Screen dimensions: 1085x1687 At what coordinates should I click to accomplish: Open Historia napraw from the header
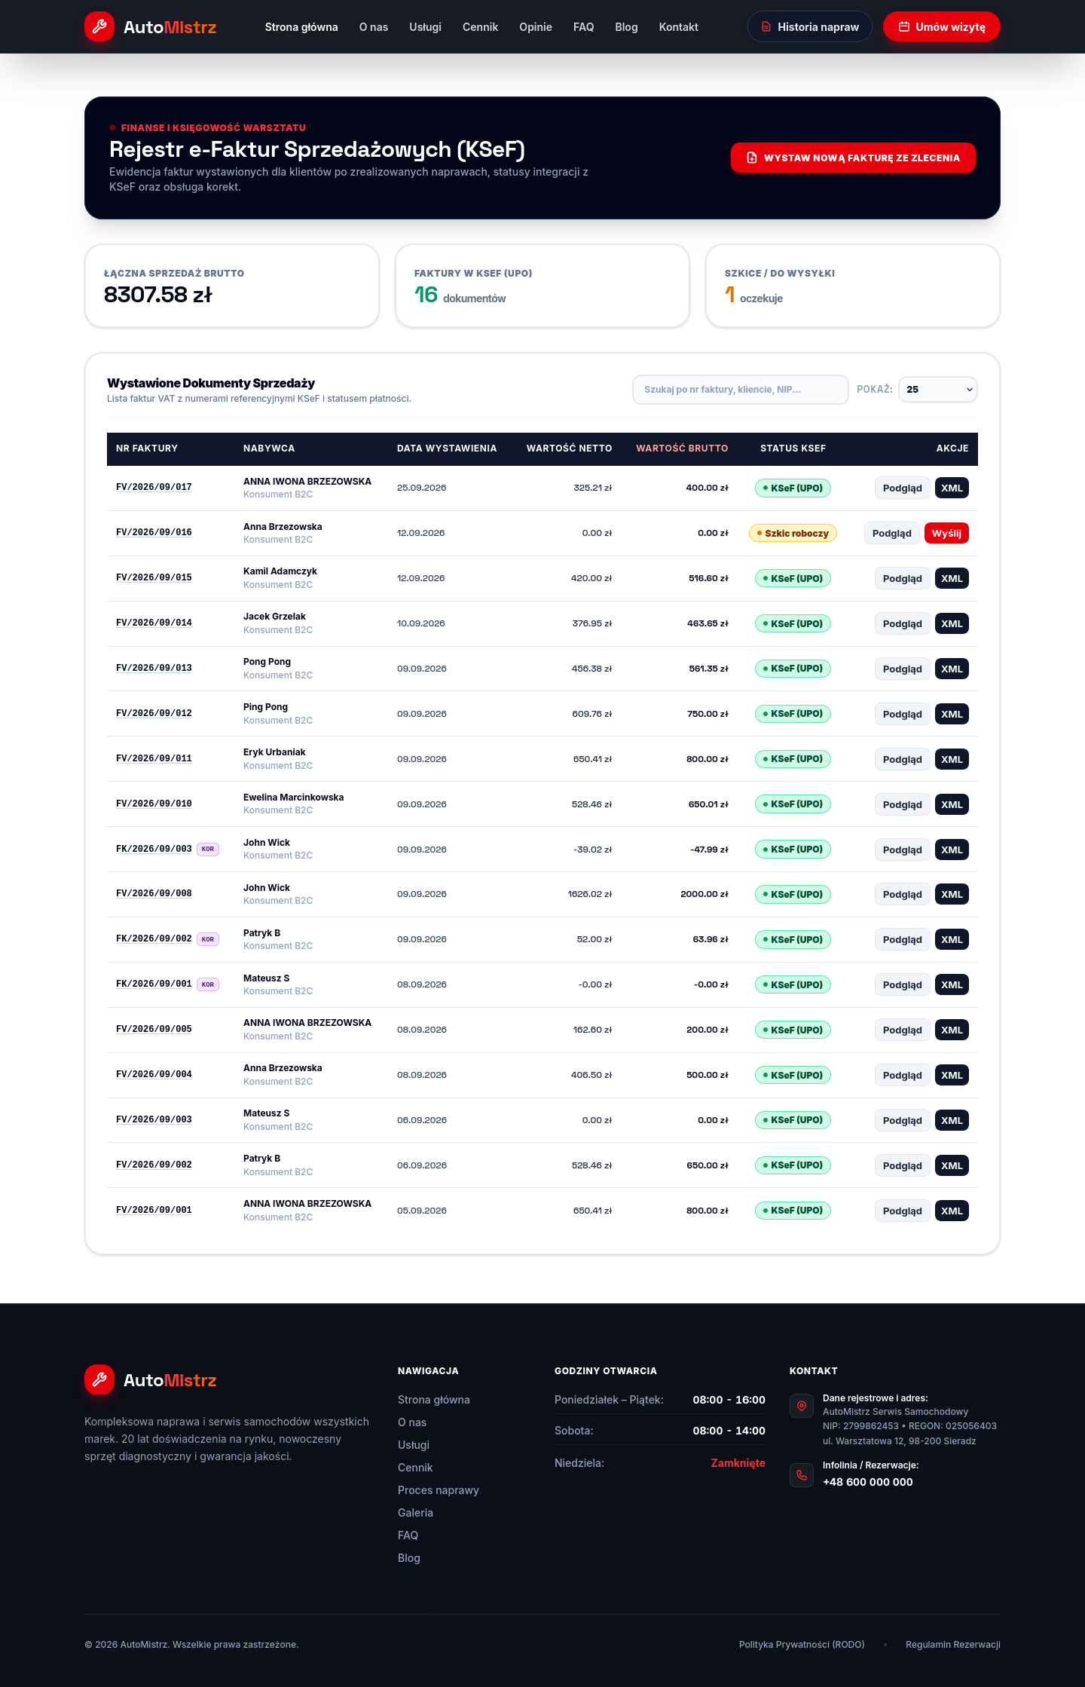[x=809, y=27]
